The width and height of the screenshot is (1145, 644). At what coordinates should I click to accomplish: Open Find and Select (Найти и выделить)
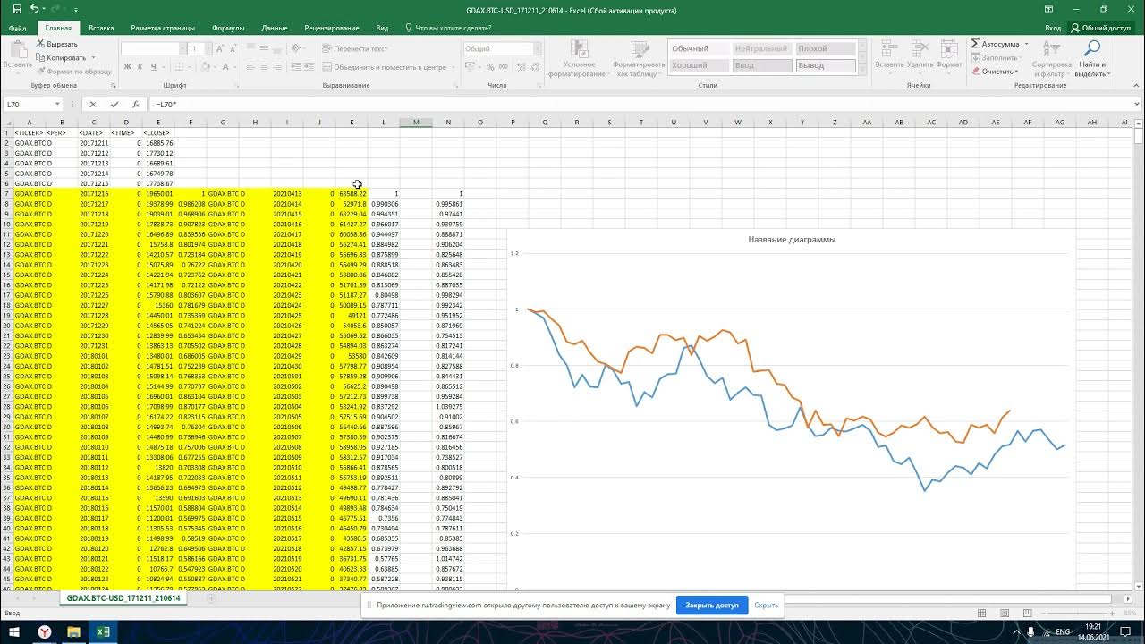point(1091,58)
